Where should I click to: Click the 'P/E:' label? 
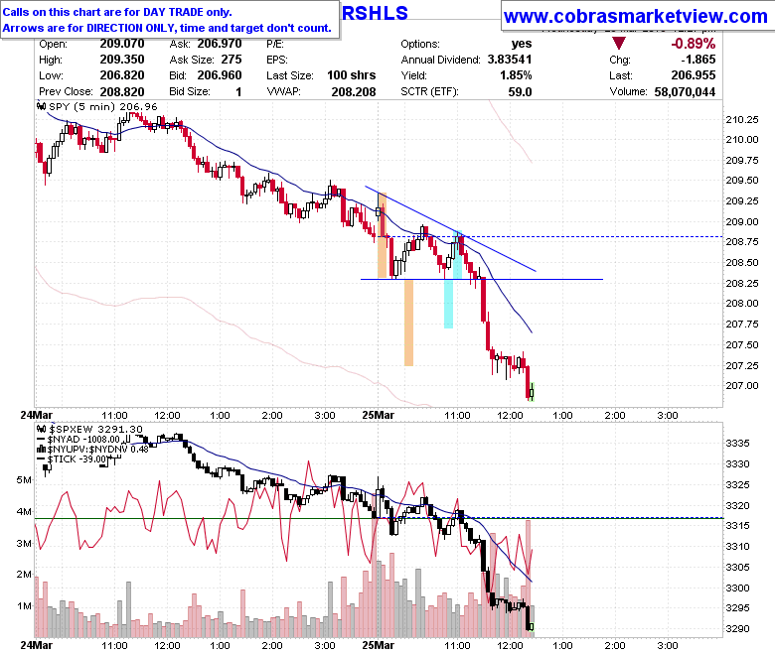point(275,44)
